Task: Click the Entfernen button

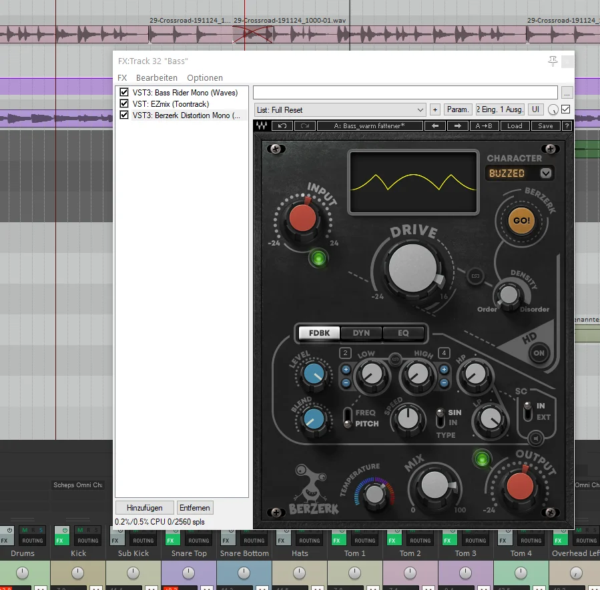Action: (195, 508)
